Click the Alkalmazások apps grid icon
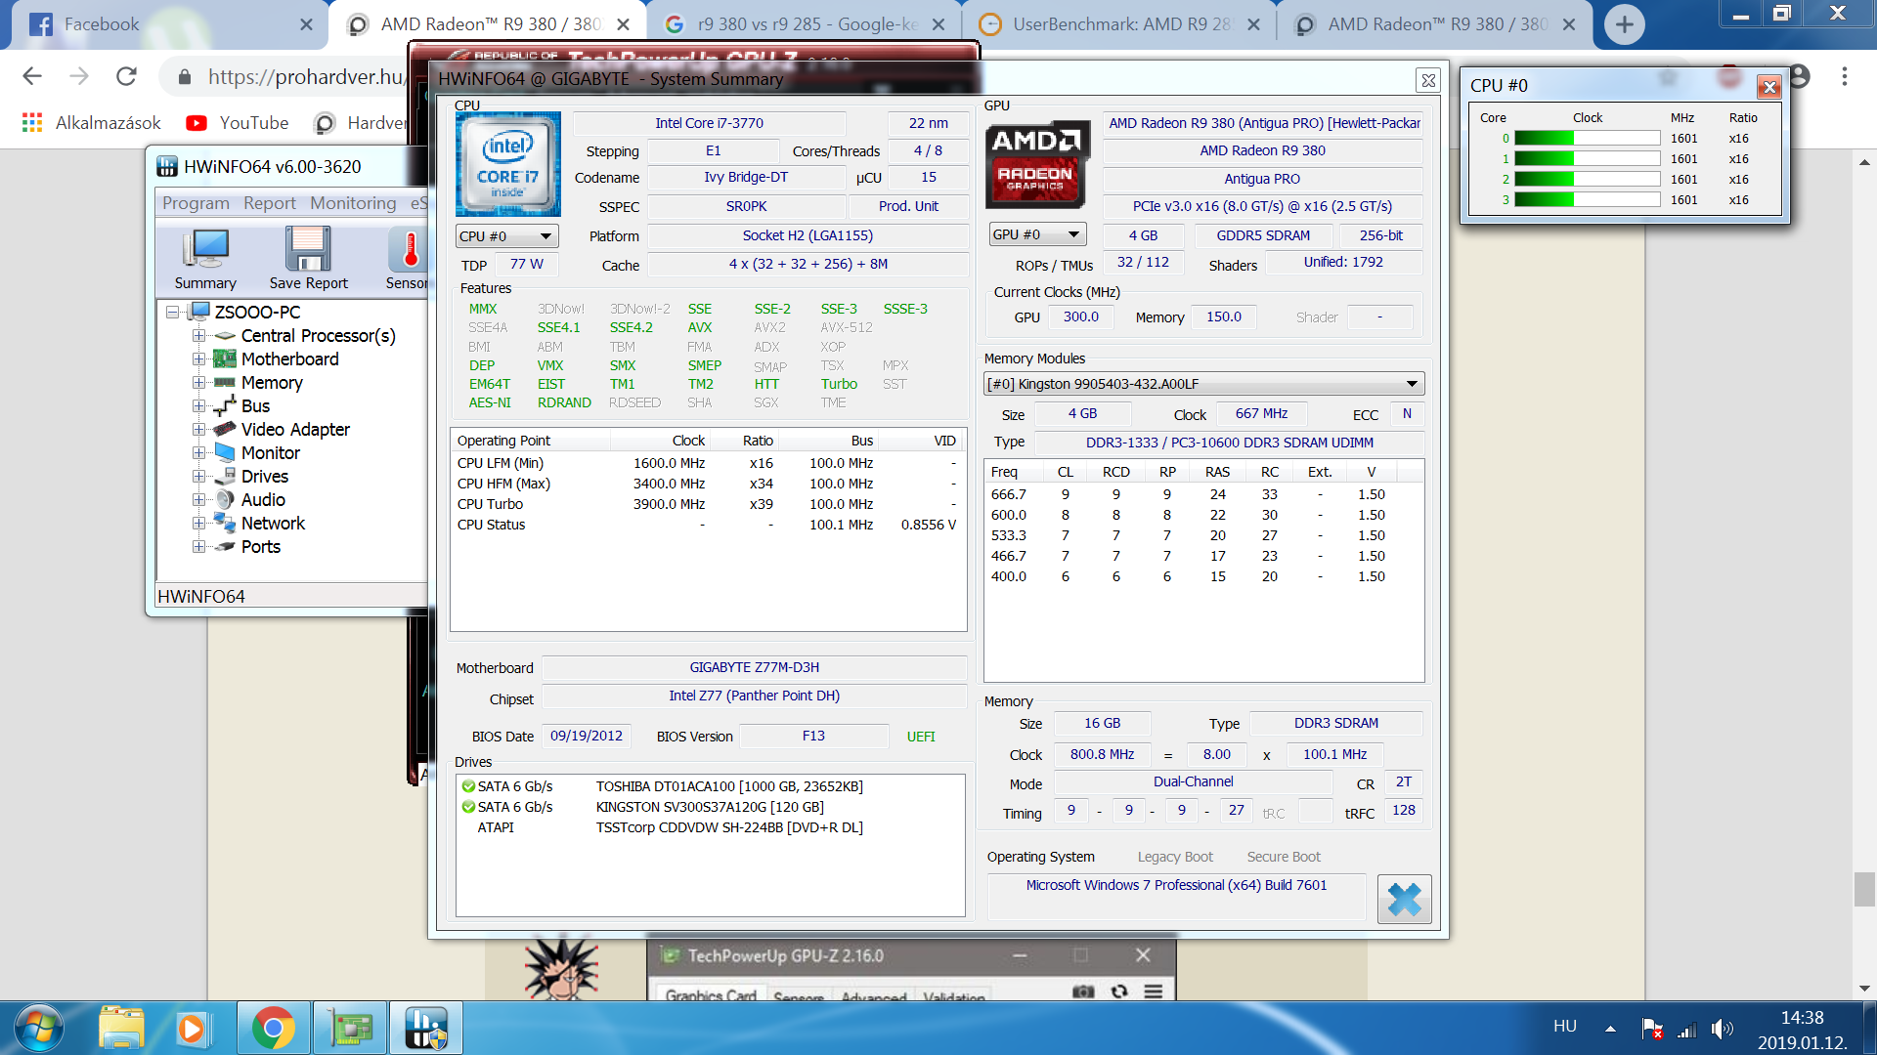The height and width of the screenshot is (1055, 1877). click(x=32, y=123)
